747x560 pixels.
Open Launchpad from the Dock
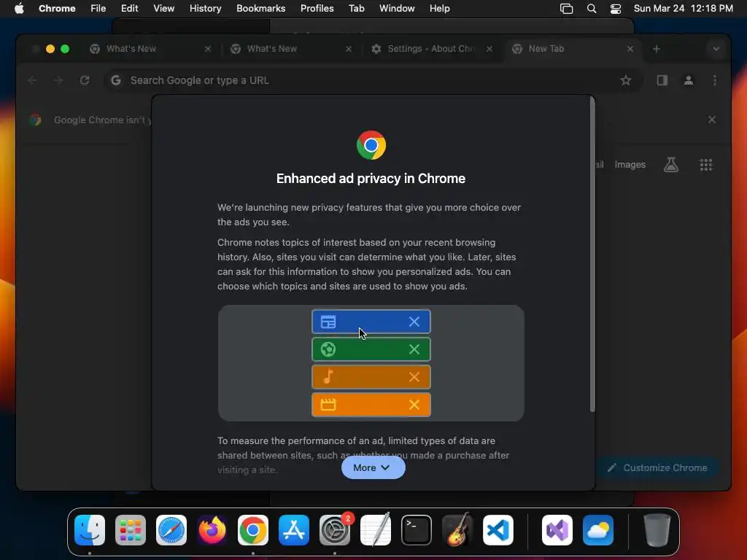(x=131, y=530)
